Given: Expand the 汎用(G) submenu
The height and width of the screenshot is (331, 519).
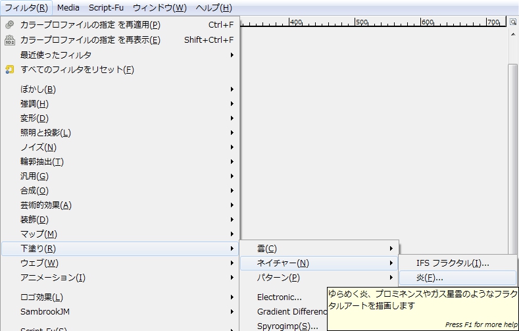Looking at the screenshot, I should tap(120, 176).
